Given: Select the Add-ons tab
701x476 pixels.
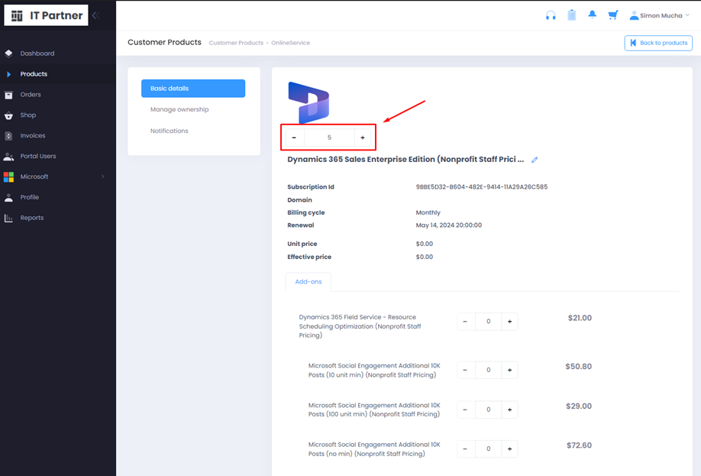Looking at the screenshot, I should coord(309,282).
